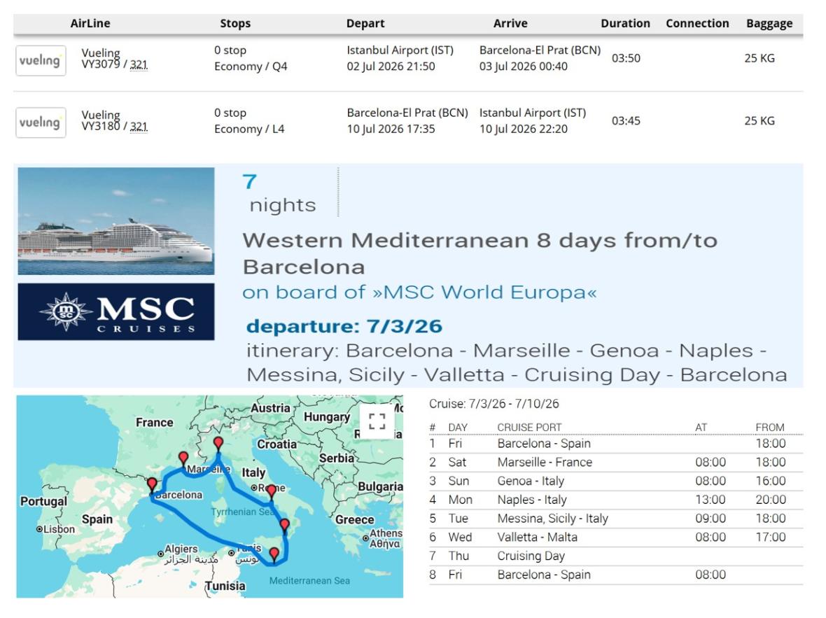Click the 321 aircraft link for VY3079
The image size is (826, 618).
point(139,65)
